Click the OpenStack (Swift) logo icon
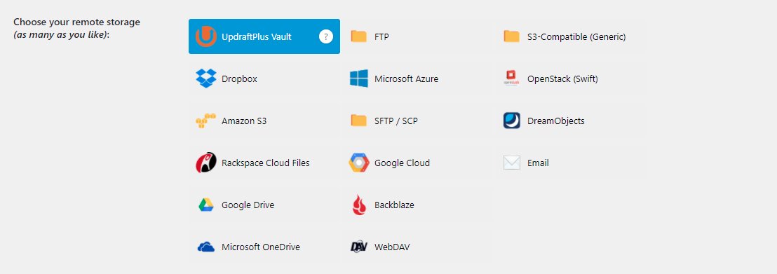The image size is (777, 274). 512,78
